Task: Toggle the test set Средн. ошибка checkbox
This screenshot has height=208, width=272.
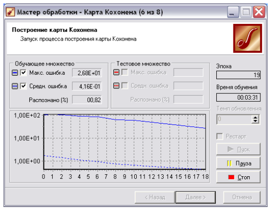Action: [125, 85]
